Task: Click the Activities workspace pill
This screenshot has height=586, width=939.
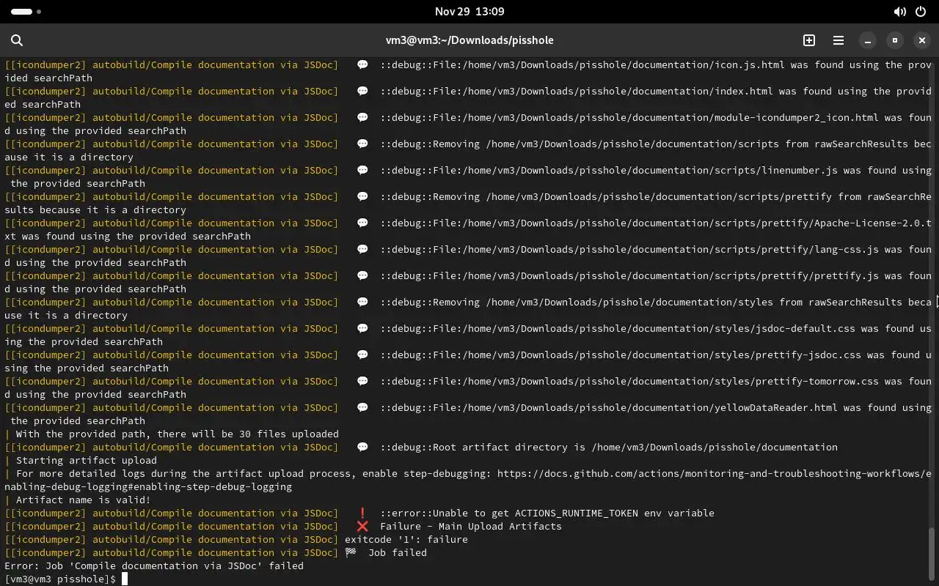Action: (22, 12)
